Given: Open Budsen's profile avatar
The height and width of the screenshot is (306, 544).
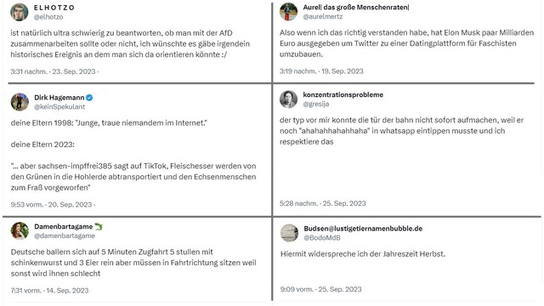Looking at the screenshot, I should [x=289, y=233].
